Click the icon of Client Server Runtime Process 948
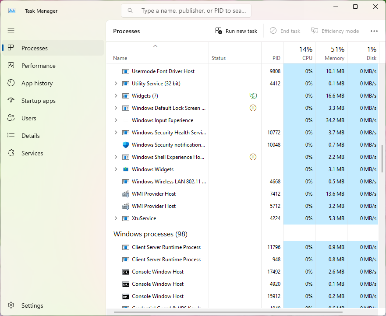 [x=126, y=260]
